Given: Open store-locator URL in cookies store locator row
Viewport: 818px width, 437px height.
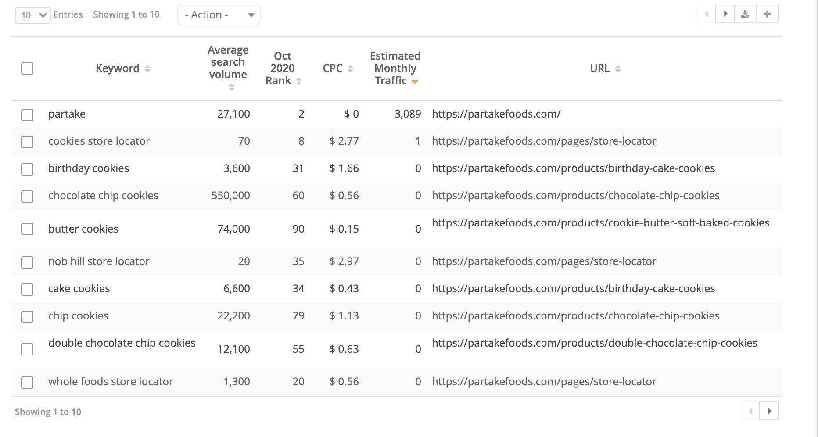Looking at the screenshot, I should (x=544, y=141).
